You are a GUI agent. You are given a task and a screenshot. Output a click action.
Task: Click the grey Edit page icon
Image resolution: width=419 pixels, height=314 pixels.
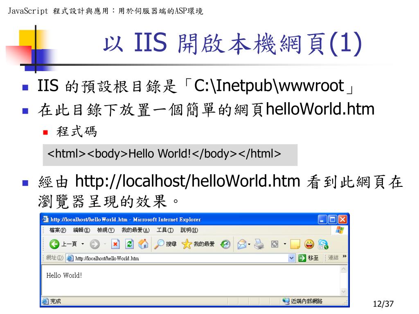click(x=275, y=244)
